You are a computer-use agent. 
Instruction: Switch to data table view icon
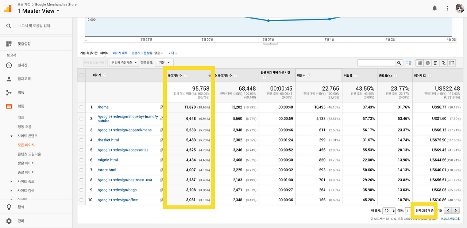pyautogui.click(x=420, y=63)
